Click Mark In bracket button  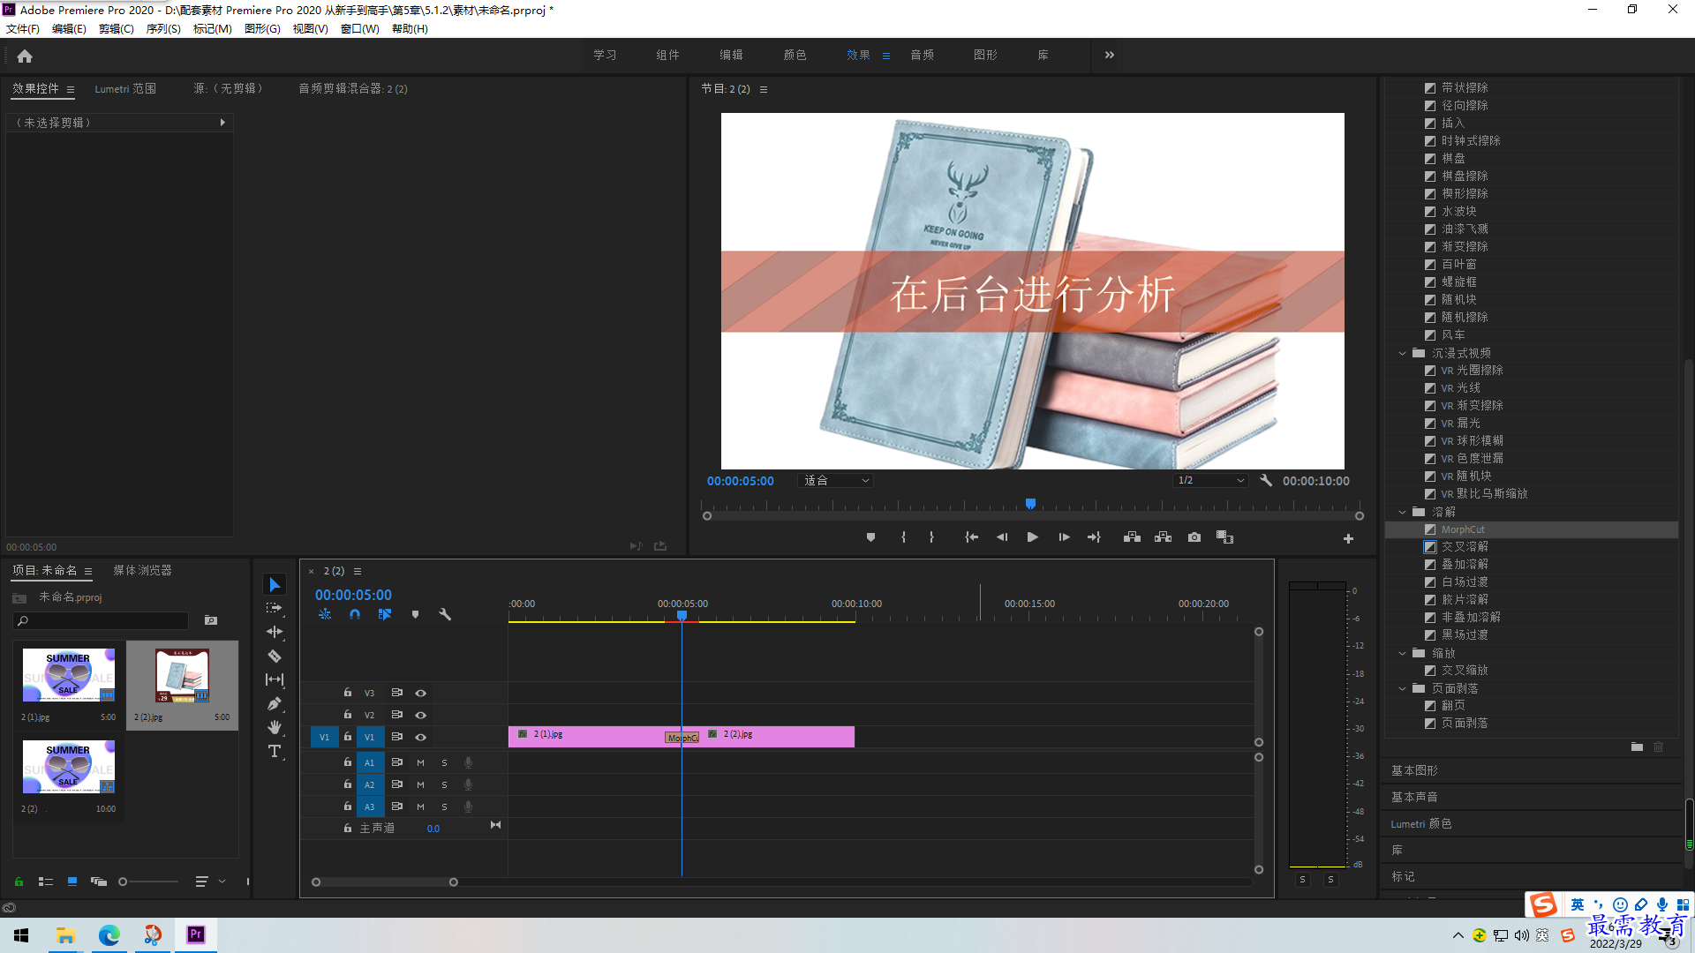point(903,537)
